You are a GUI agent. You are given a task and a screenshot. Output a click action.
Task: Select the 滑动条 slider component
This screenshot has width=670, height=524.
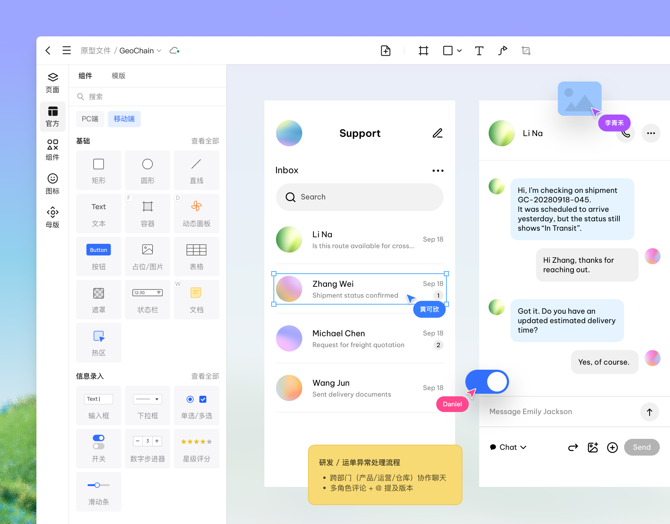(x=99, y=492)
